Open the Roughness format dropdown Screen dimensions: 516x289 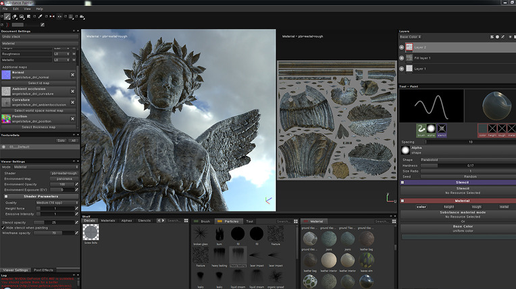[x=61, y=54]
